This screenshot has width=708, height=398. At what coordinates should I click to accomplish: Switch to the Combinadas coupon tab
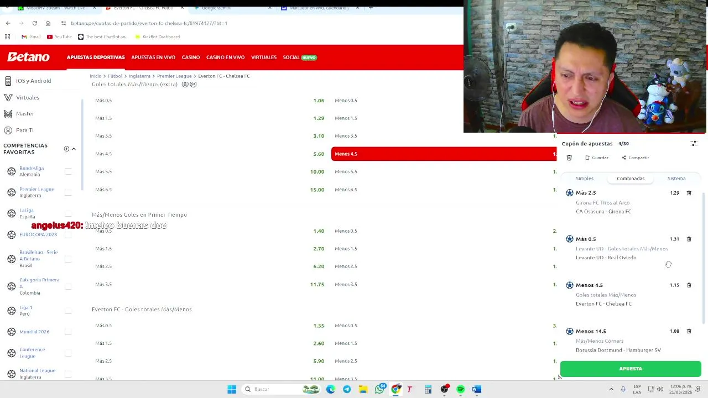pyautogui.click(x=631, y=179)
